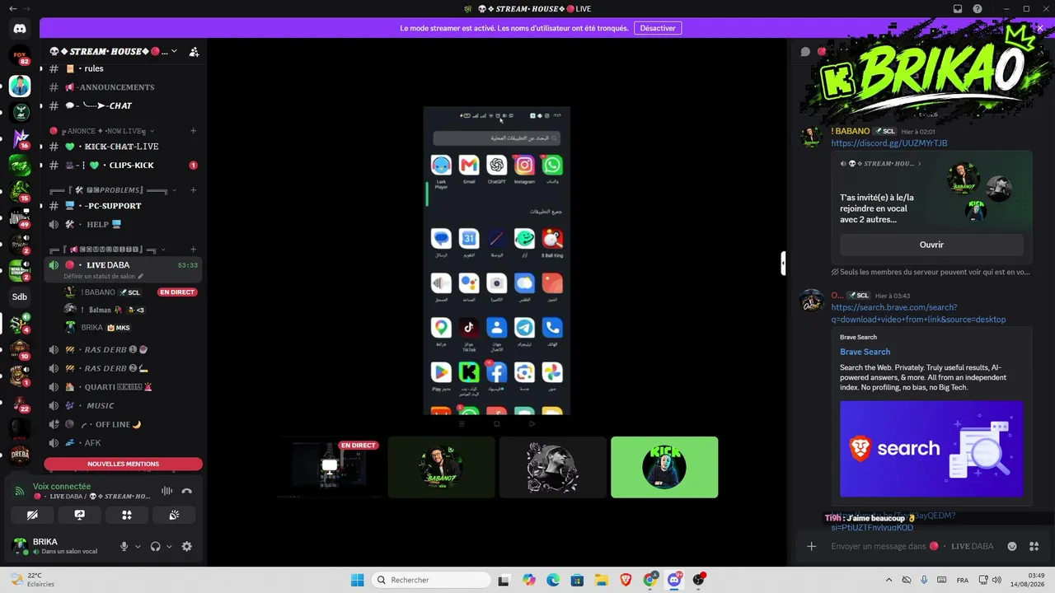
Task: Add channel to COMMUNITY category
Action: pos(194,250)
